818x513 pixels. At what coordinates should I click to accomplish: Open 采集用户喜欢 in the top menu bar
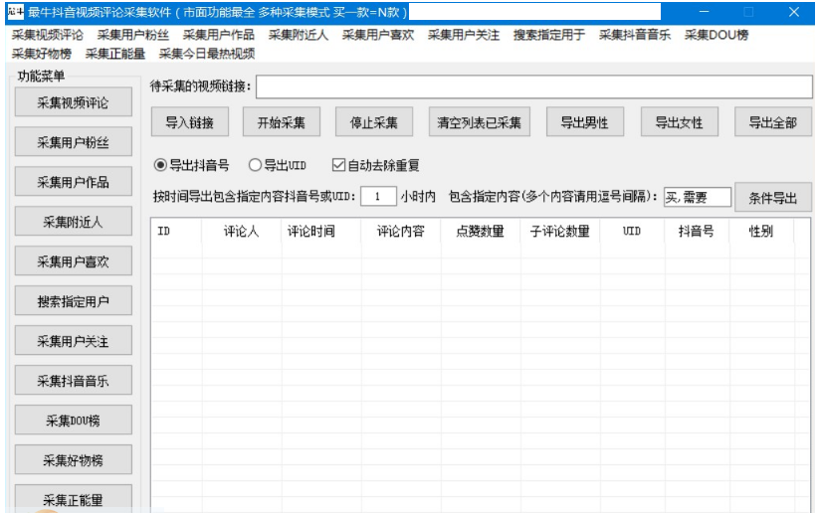[x=378, y=35]
